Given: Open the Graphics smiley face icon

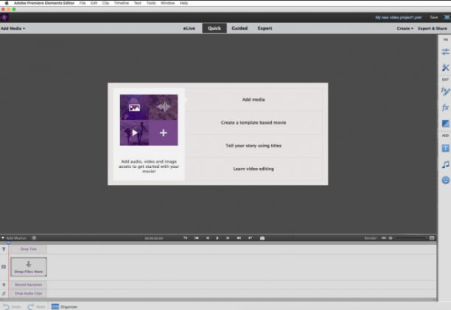Looking at the screenshot, I should (x=445, y=180).
